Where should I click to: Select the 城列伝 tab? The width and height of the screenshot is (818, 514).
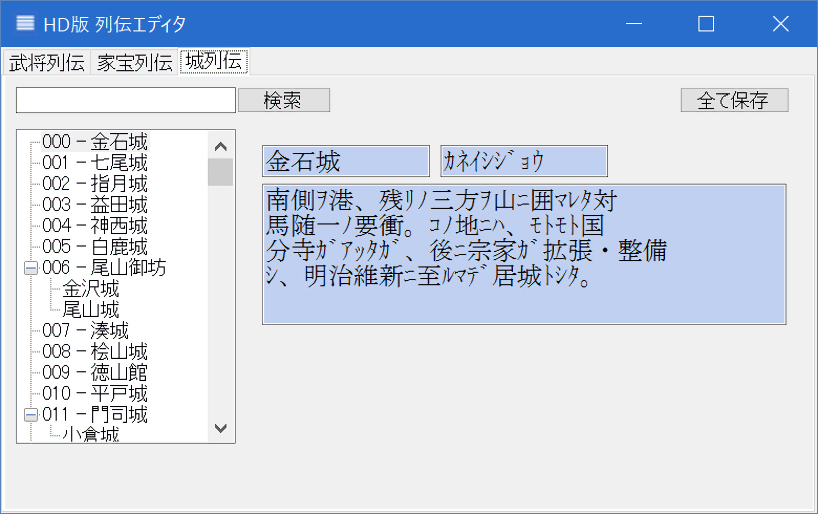(x=214, y=62)
